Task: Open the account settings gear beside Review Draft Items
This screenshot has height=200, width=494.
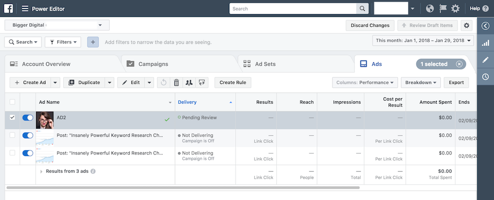Action: [x=467, y=26]
